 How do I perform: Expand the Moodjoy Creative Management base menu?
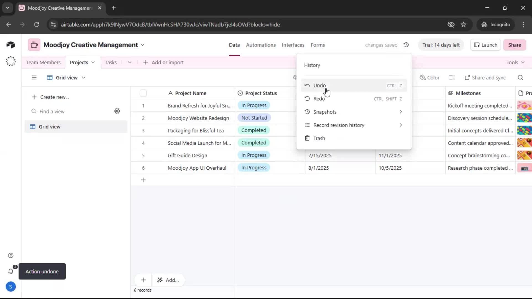(143, 45)
